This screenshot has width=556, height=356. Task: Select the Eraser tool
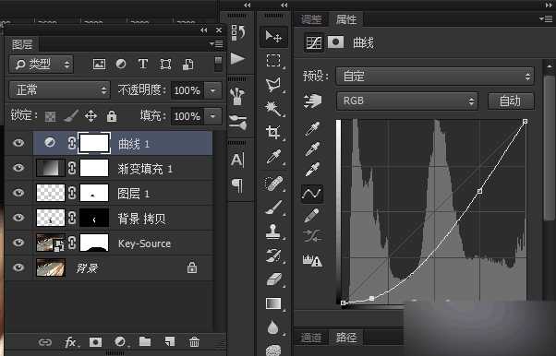(273, 279)
